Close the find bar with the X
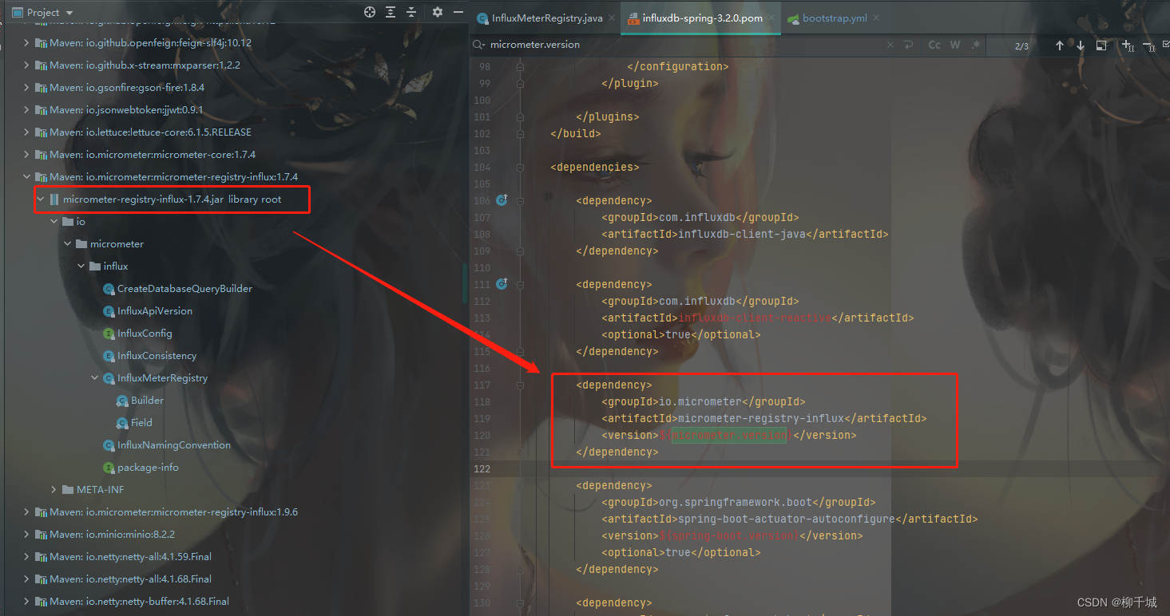Image resolution: width=1170 pixels, height=616 pixels. (x=890, y=45)
